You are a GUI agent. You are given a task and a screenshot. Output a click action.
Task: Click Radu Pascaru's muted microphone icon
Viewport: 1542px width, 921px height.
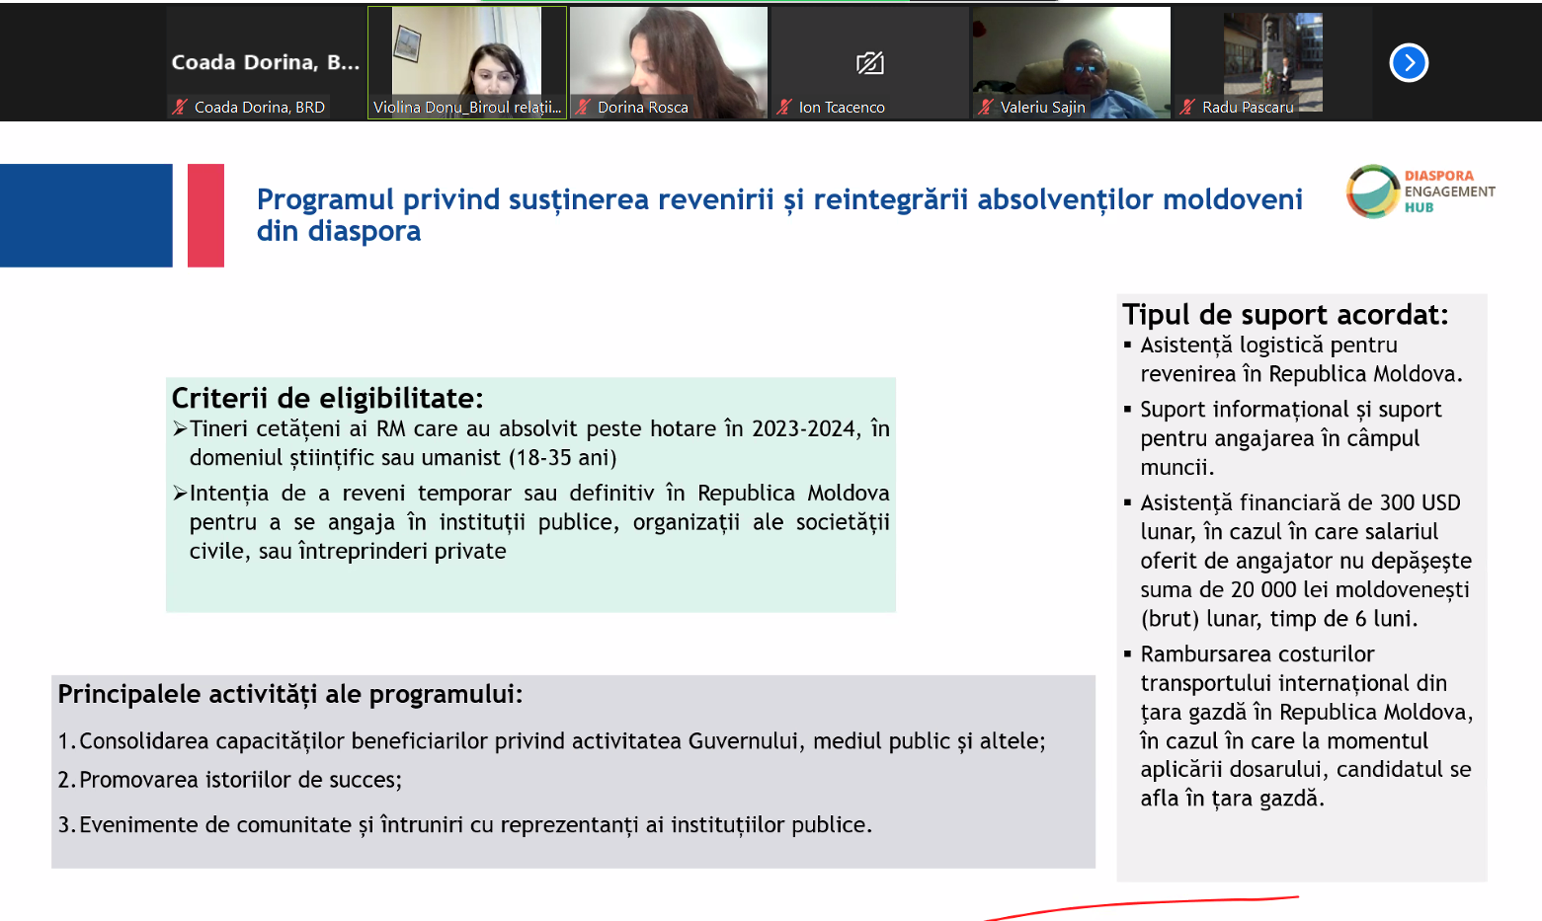pyautogui.click(x=1187, y=107)
